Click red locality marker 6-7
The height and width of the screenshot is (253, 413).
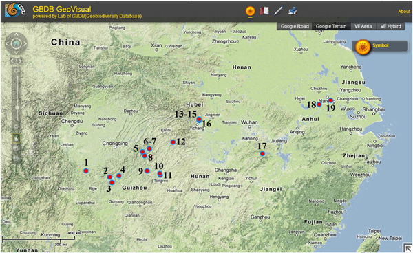pyautogui.click(x=149, y=149)
